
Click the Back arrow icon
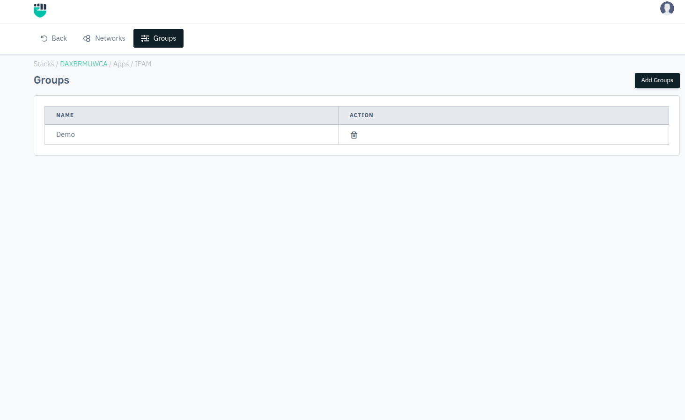pyautogui.click(x=44, y=38)
